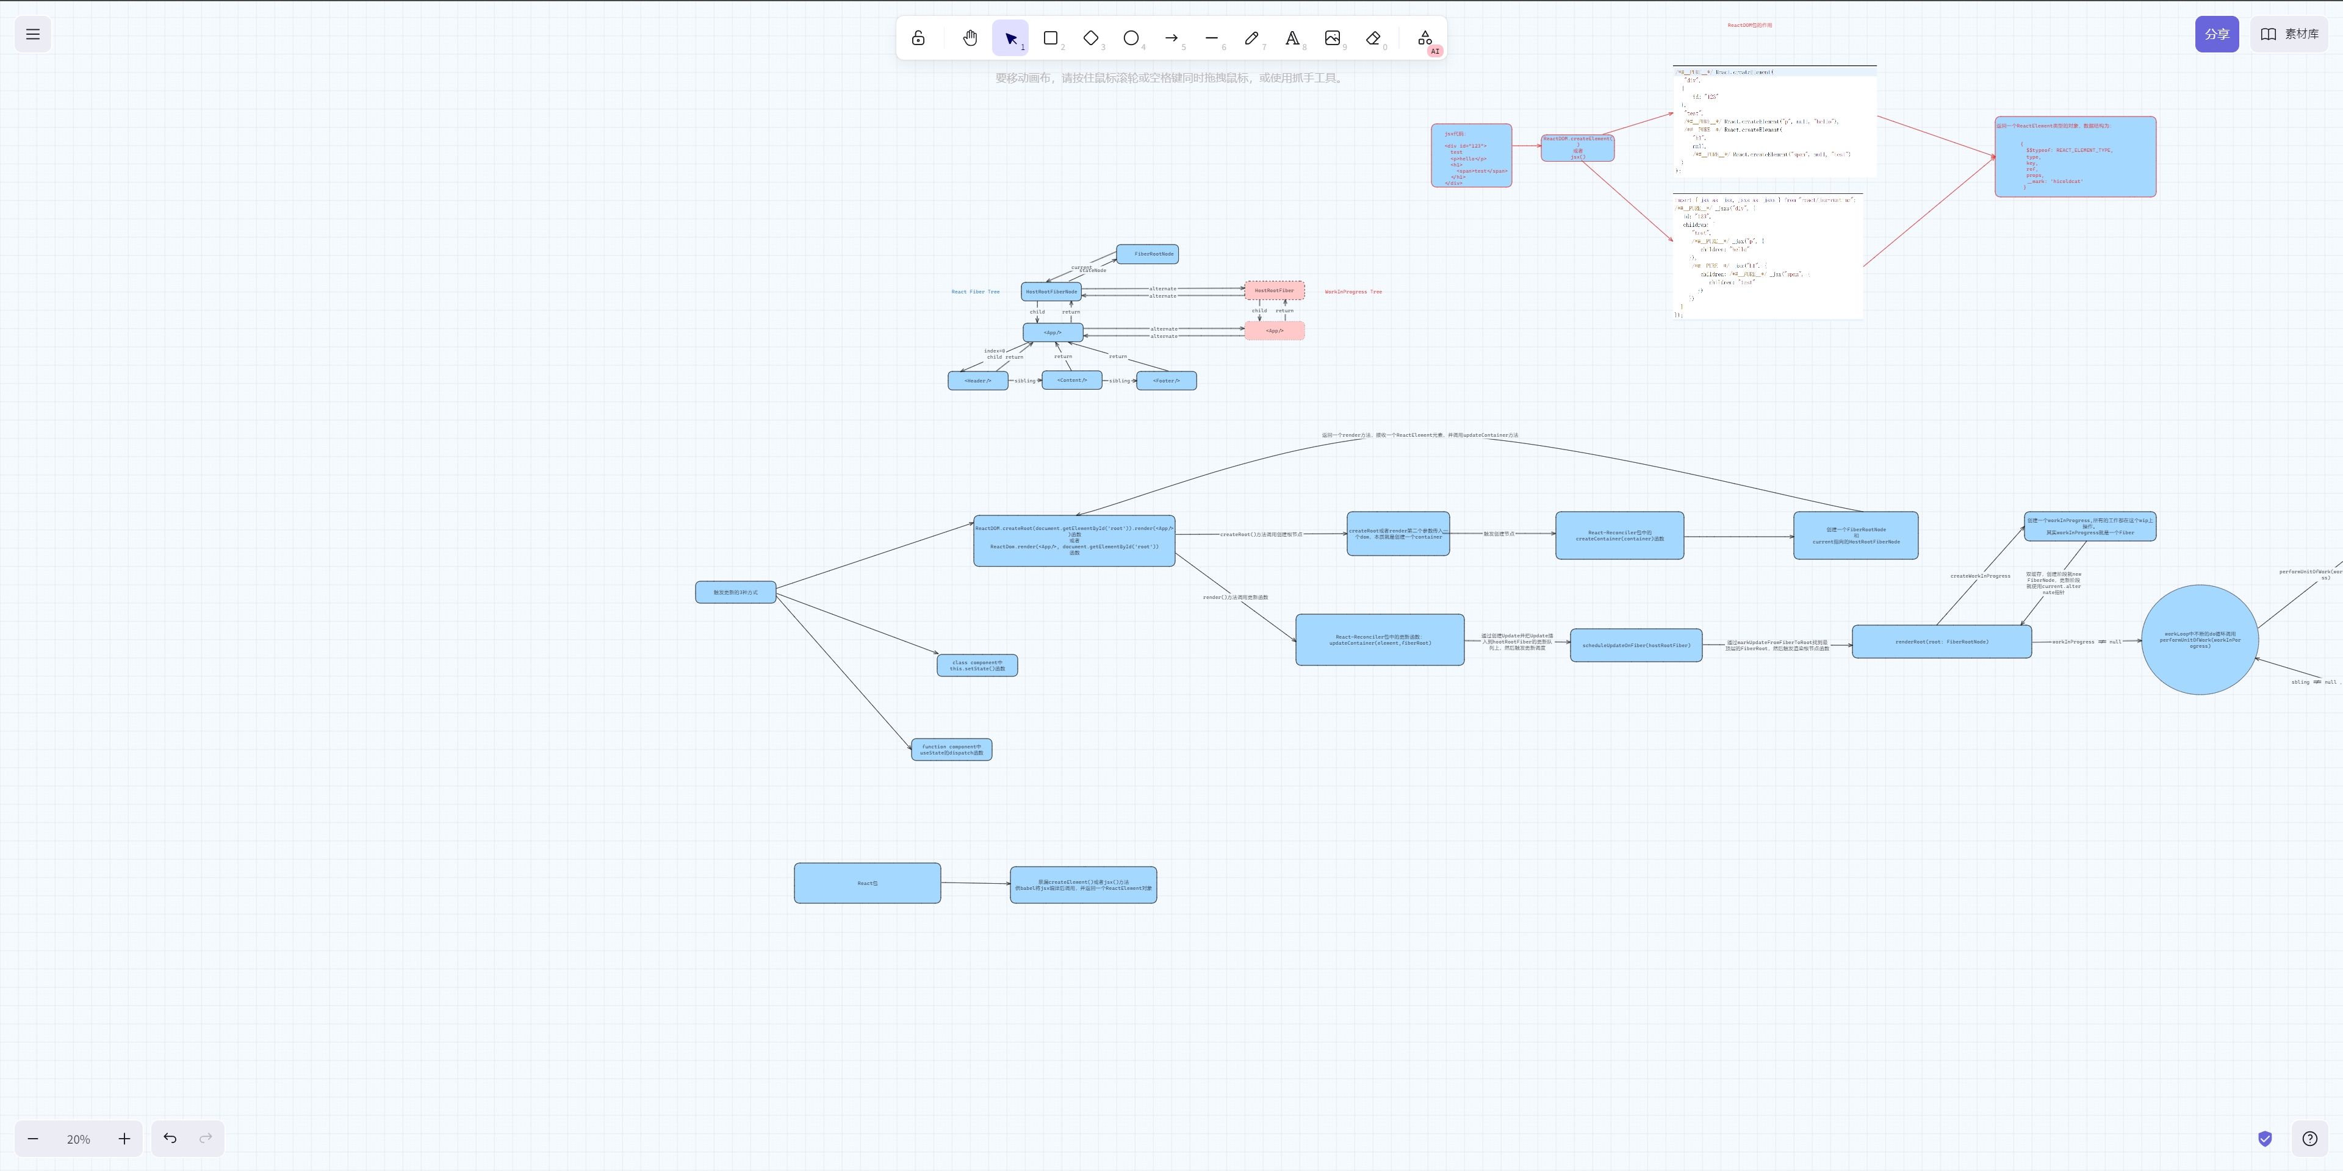Reset zoom via the 20% label
This screenshot has height=1171, width=2343.
tap(78, 1139)
